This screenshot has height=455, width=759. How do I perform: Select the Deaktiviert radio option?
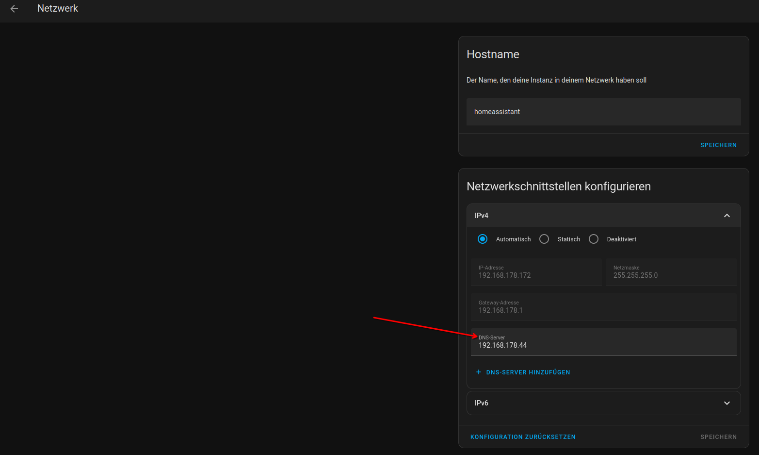click(594, 239)
